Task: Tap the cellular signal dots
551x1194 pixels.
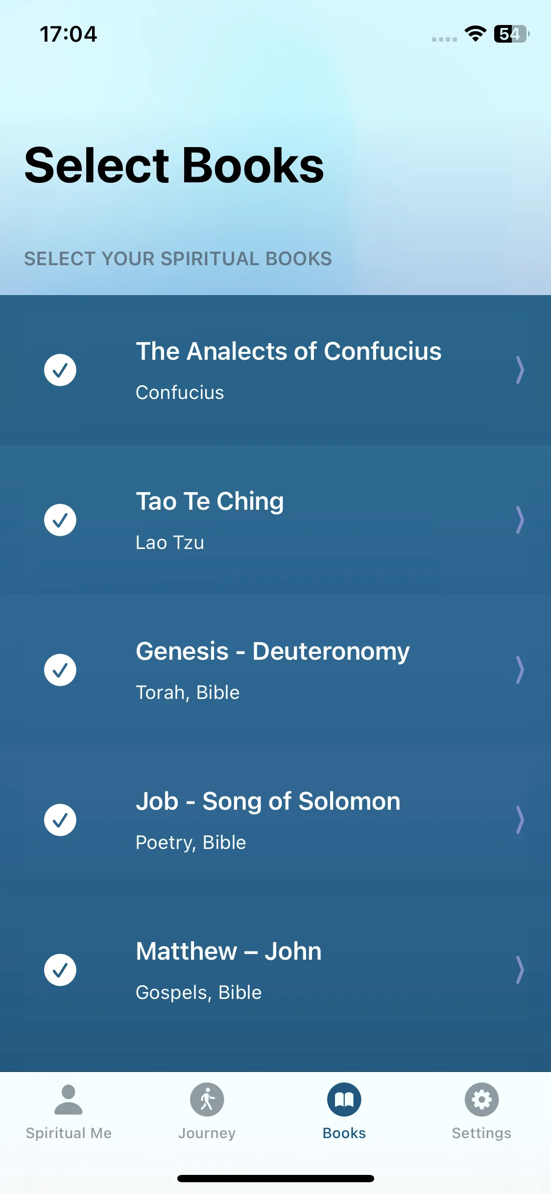Action: [444, 39]
